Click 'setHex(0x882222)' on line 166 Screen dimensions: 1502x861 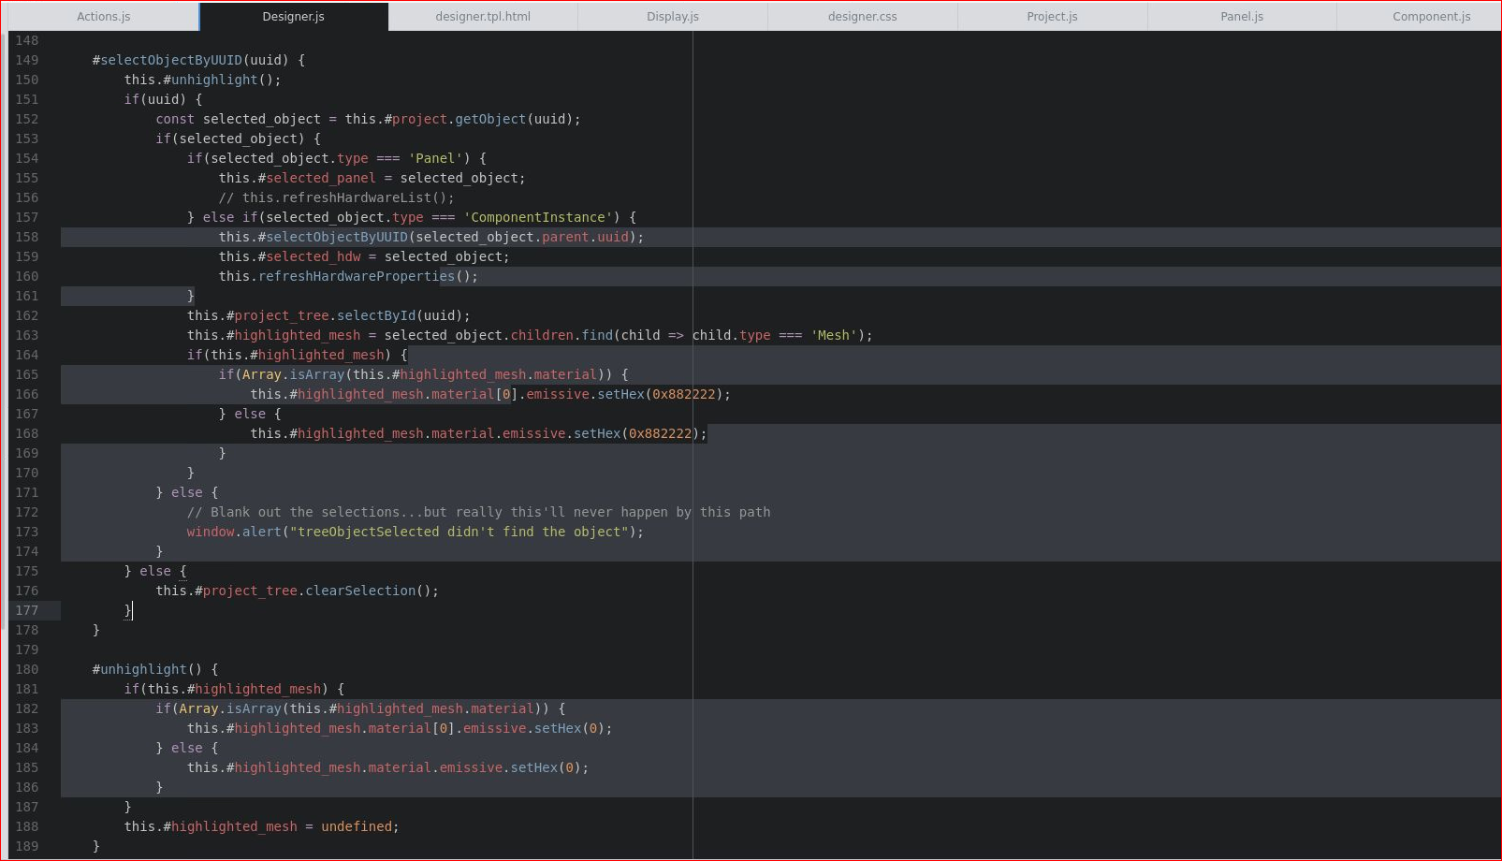660,394
